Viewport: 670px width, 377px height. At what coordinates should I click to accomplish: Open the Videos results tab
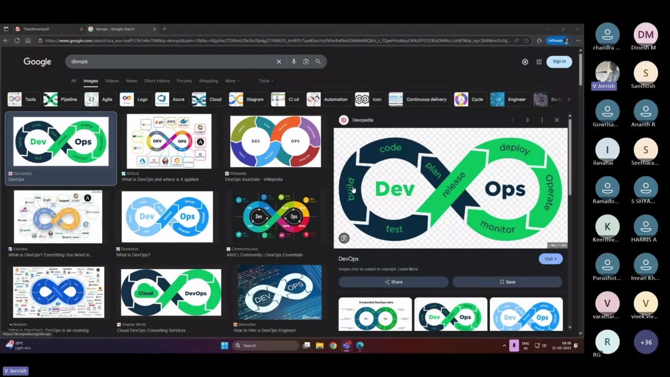point(112,81)
